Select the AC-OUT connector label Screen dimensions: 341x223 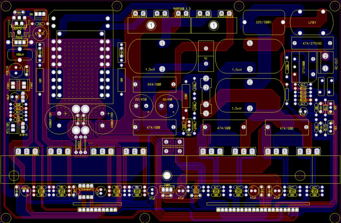336,63
